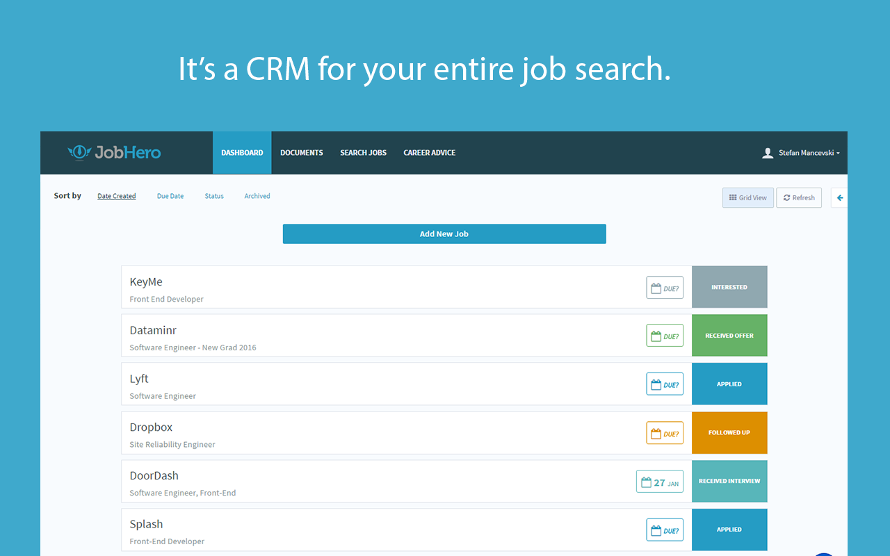This screenshot has width=890, height=556.
Task: Show Archived jobs
Action: point(257,196)
